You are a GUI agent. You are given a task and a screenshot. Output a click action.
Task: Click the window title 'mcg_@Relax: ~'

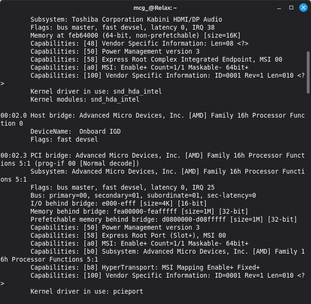point(155,8)
